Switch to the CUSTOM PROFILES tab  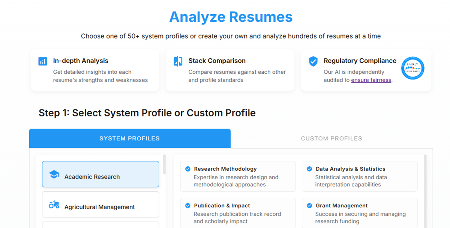pyautogui.click(x=331, y=138)
